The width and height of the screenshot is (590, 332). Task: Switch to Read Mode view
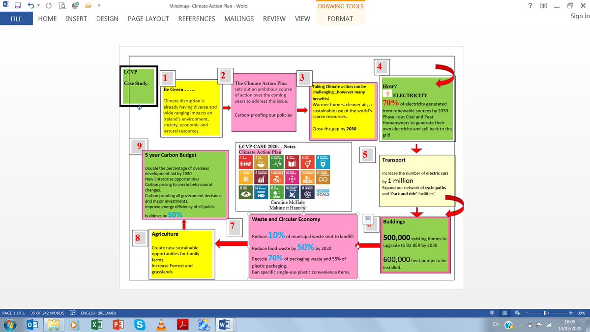(492, 313)
